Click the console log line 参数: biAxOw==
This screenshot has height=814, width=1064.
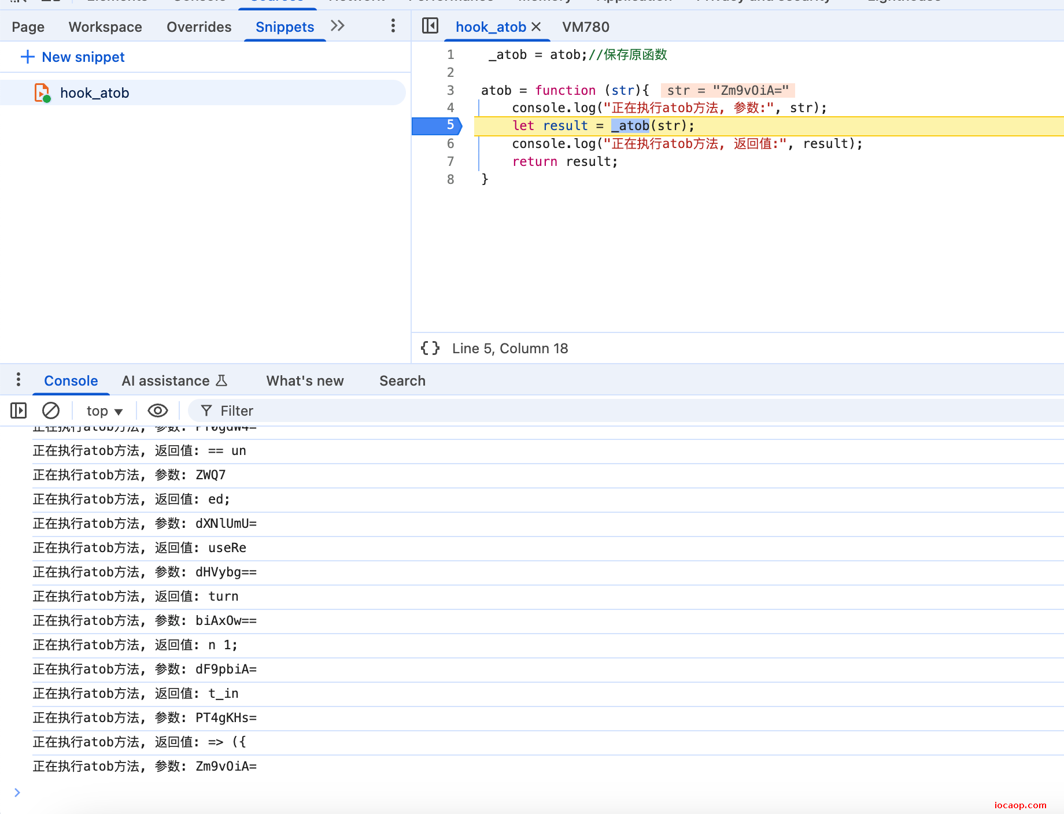click(x=548, y=621)
